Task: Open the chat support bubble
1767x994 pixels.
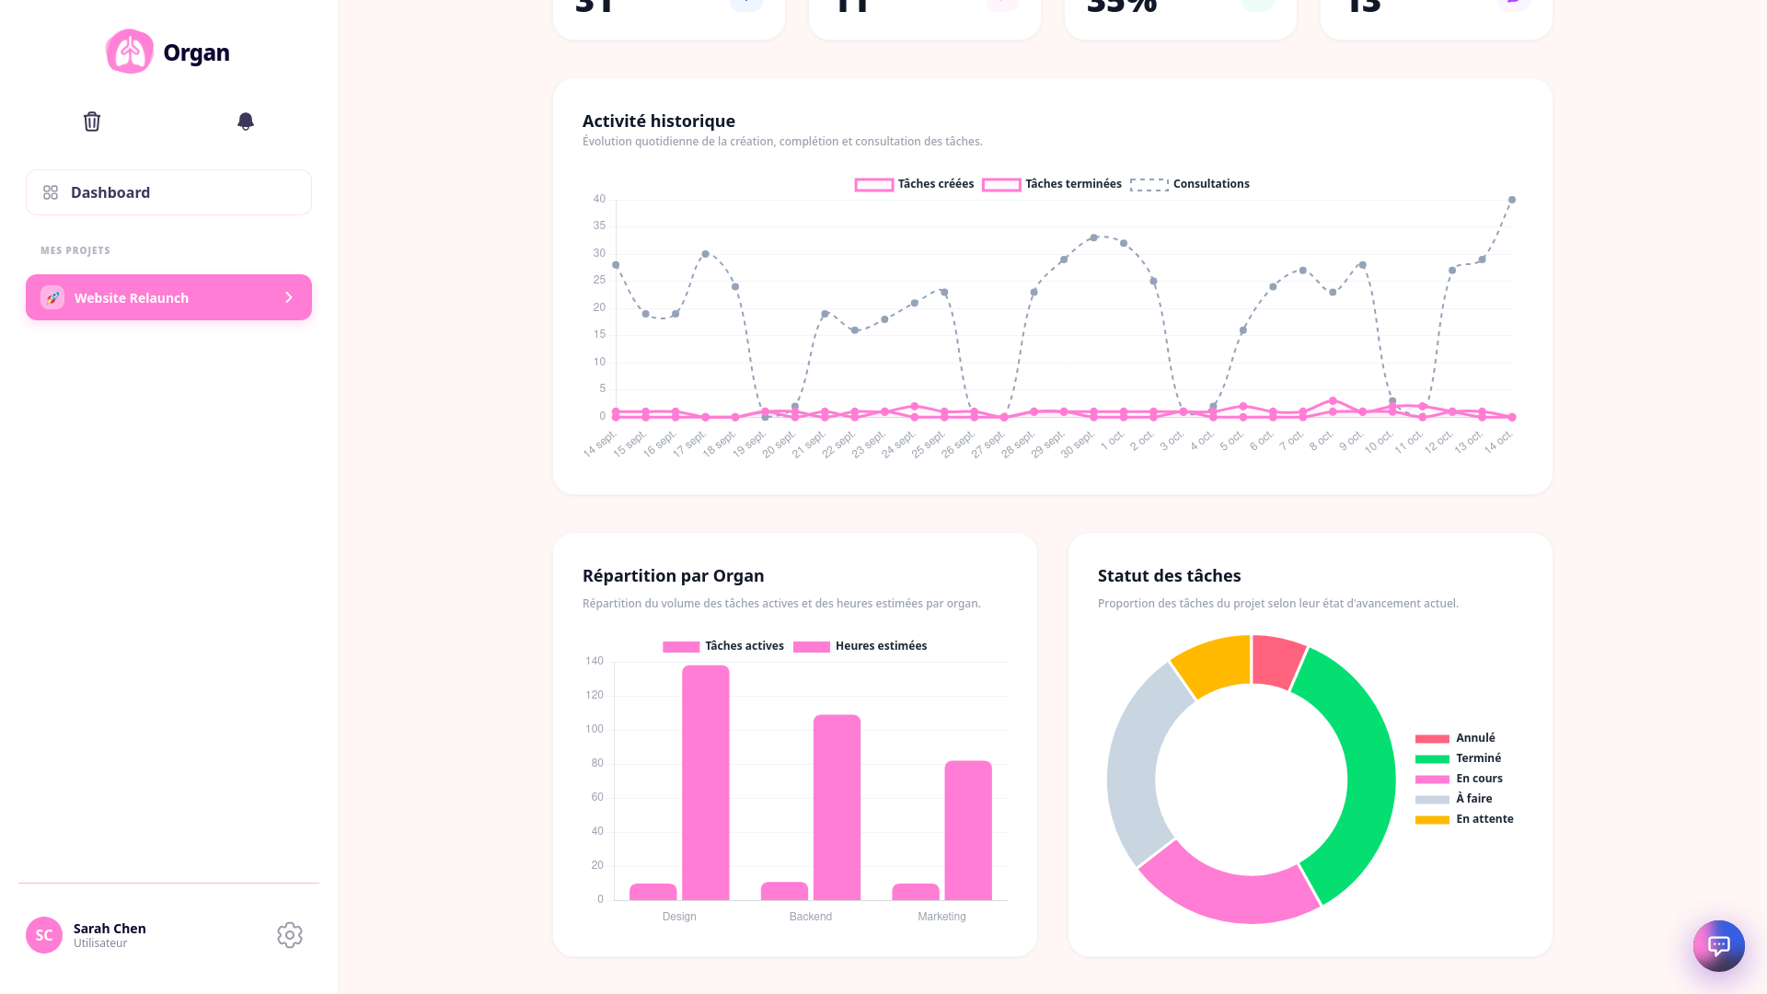Action: point(1719,945)
